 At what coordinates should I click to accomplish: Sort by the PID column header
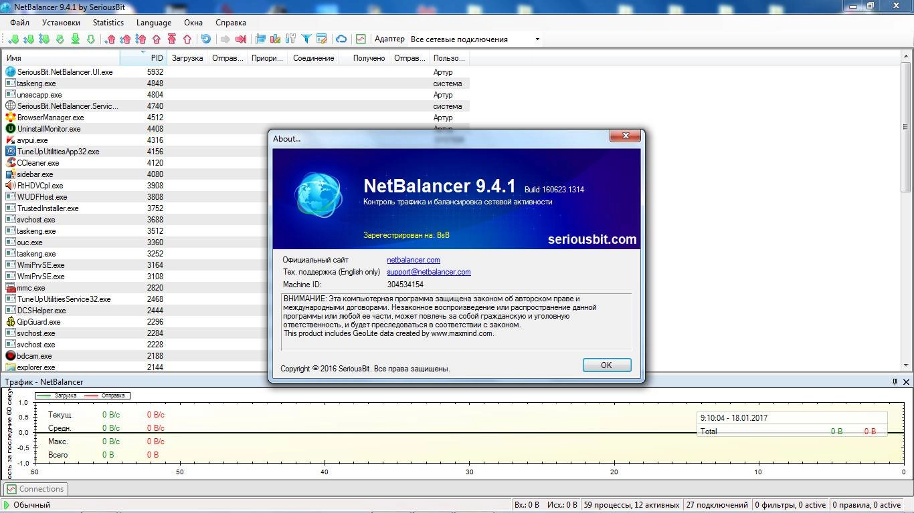click(x=143, y=58)
